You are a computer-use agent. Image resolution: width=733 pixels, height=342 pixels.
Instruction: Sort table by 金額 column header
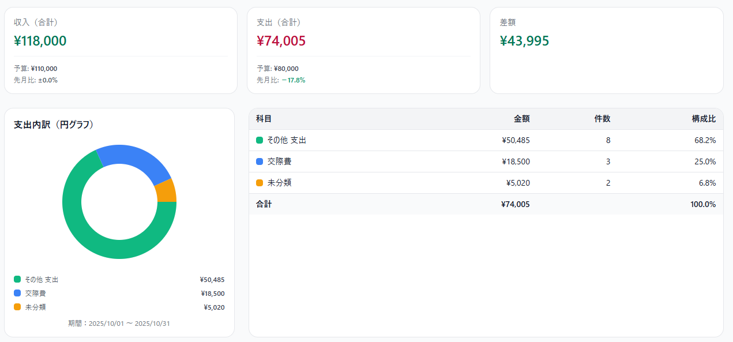point(521,119)
